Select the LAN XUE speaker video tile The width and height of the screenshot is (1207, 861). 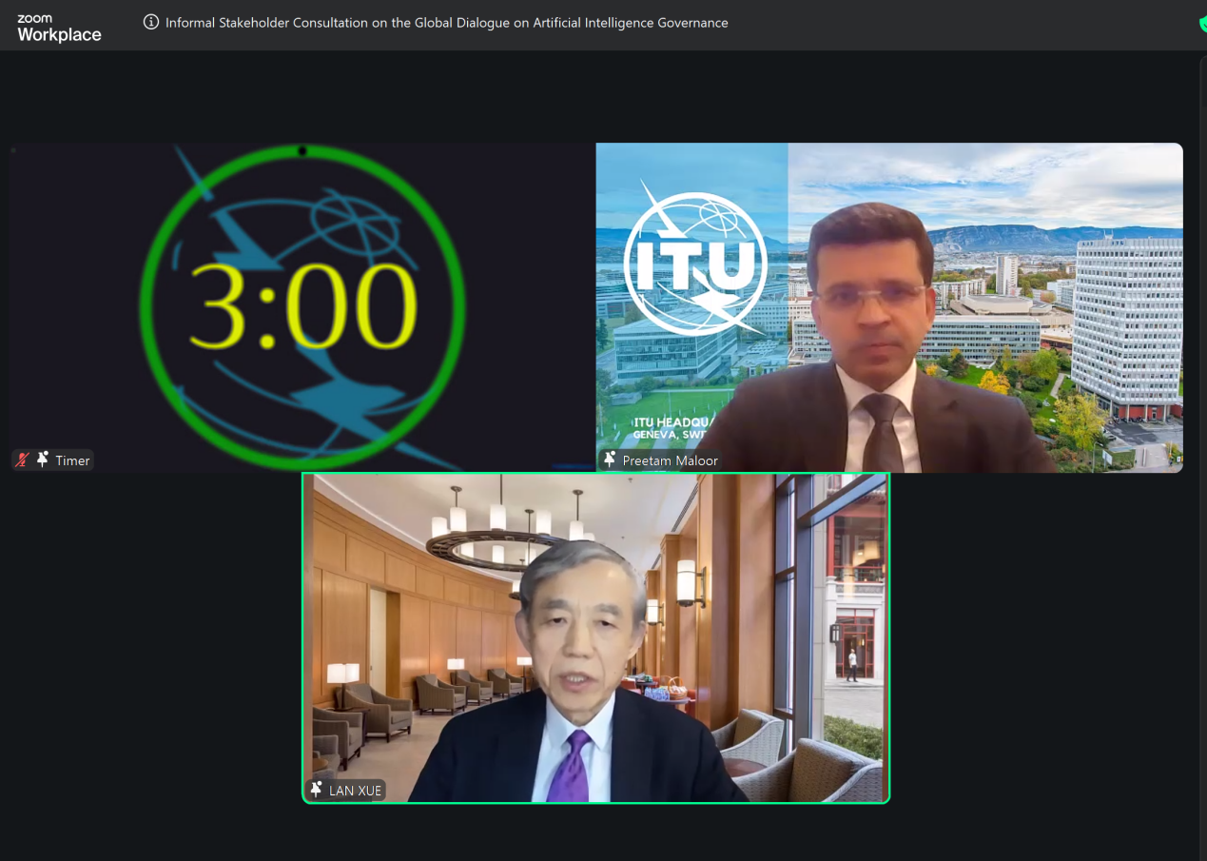(x=595, y=637)
